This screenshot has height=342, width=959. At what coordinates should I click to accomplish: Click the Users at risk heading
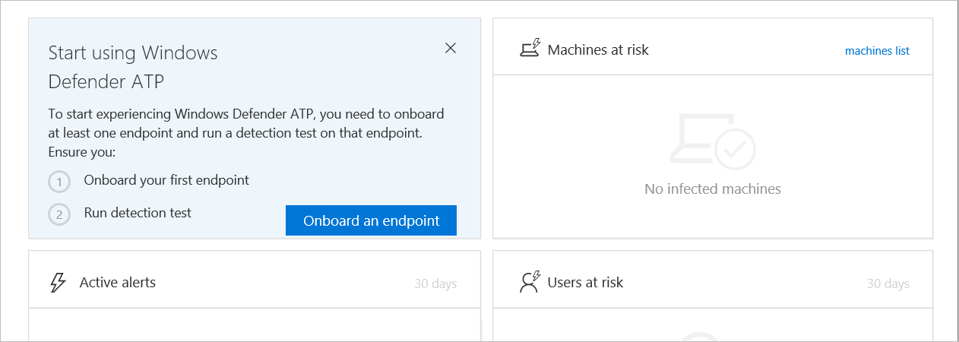(x=585, y=283)
